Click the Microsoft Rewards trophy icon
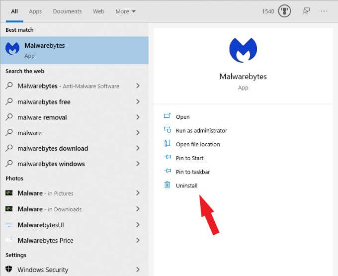The image size is (338, 276). pyautogui.click(x=284, y=11)
